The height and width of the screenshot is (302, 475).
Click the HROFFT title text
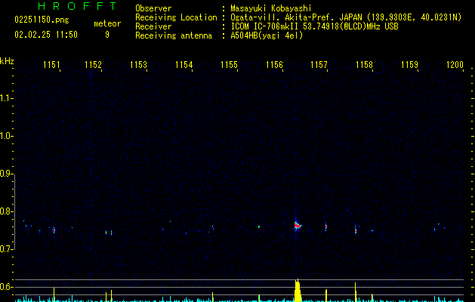coord(78,6)
